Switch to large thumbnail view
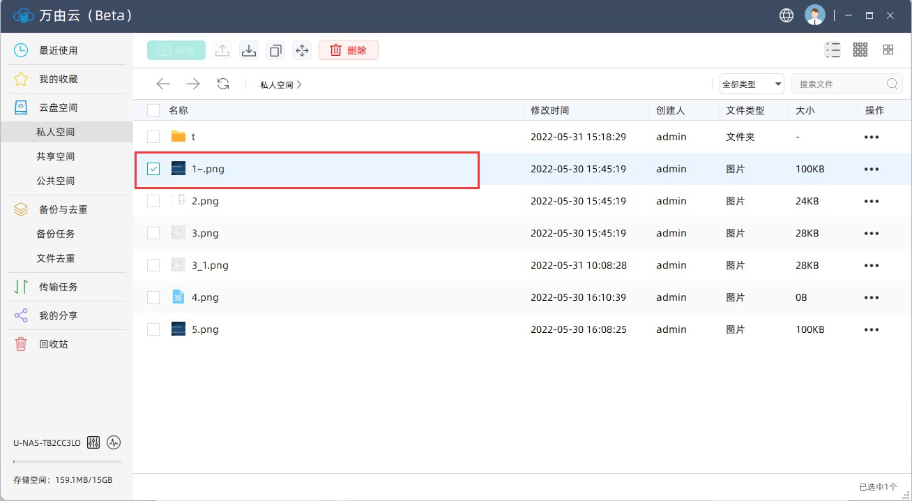Screen dimensions: 912x501 [888, 50]
